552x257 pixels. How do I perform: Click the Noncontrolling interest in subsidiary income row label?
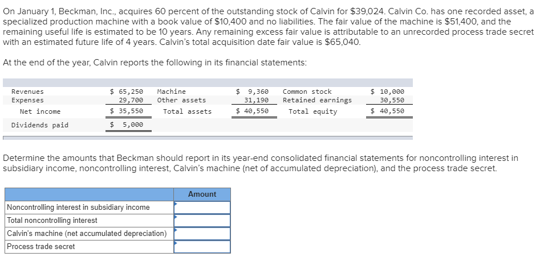[78, 208]
